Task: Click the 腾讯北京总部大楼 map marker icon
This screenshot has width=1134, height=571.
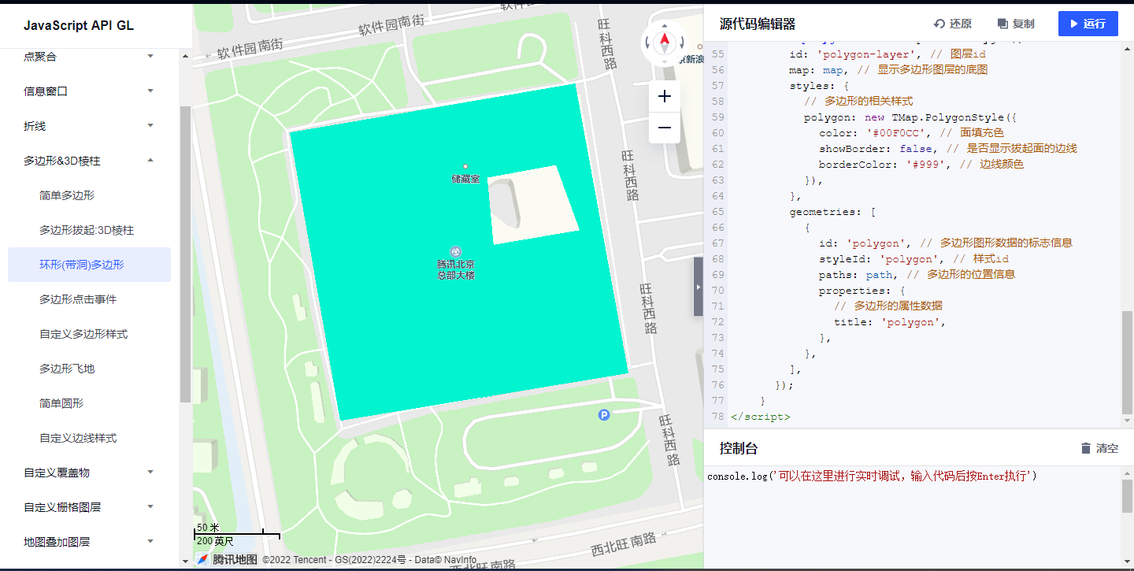Action: [x=456, y=252]
